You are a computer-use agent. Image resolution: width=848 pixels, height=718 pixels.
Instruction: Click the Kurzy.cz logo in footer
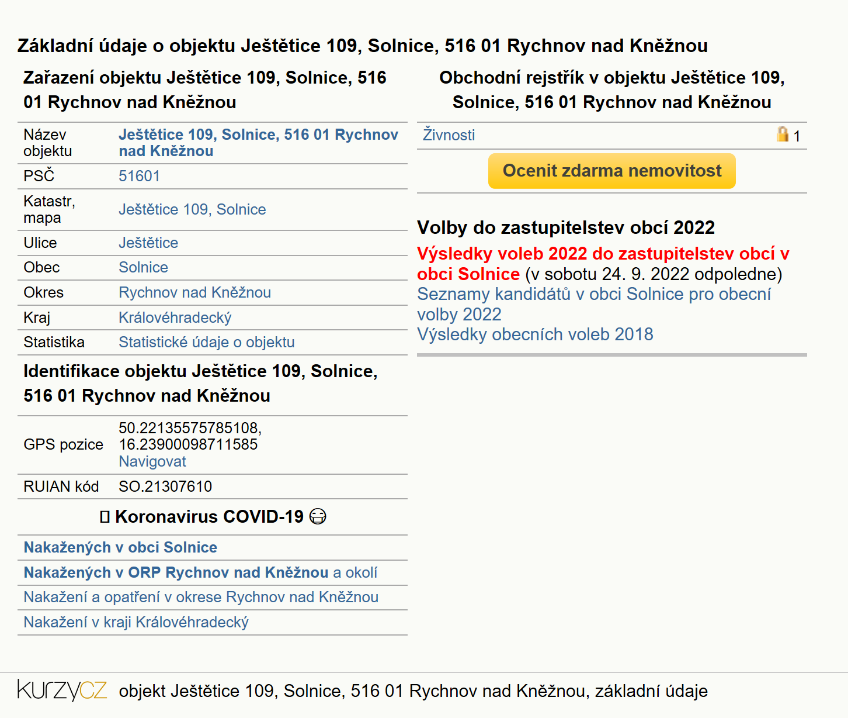point(62,691)
